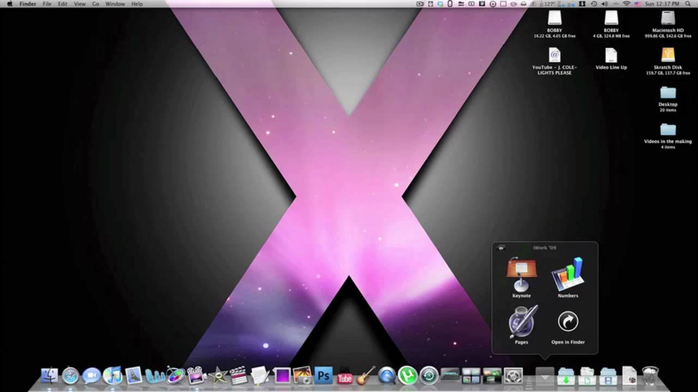Select the BOBBY 16.22 GB volume

pyautogui.click(x=555, y=18)
